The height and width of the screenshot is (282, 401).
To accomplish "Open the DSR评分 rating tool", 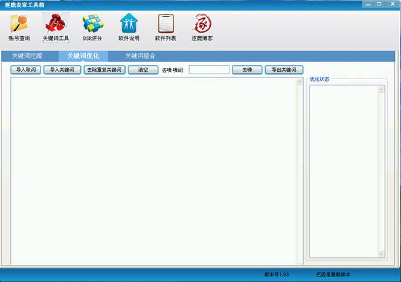I will point(92,27).
